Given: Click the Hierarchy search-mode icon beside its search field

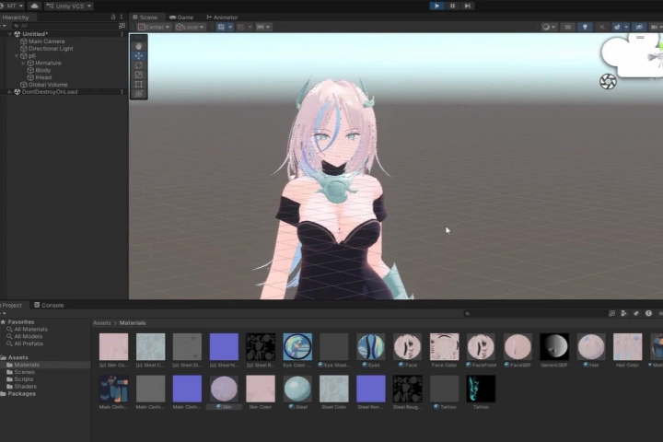Looking at the screenshot, I should (x=122, y=26).
